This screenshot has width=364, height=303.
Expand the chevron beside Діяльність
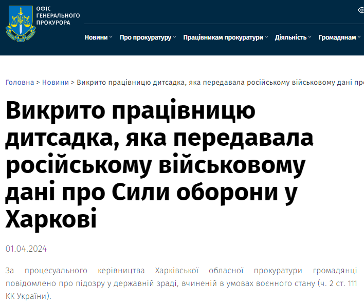tap(310, 37)
